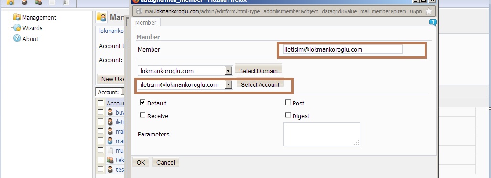Open the Account filter dropdown in background
491x178 pixels.
(x=123, y=92)
